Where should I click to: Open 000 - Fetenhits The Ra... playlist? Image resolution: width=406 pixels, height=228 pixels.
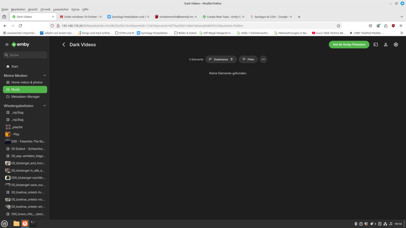click(25, 142)
